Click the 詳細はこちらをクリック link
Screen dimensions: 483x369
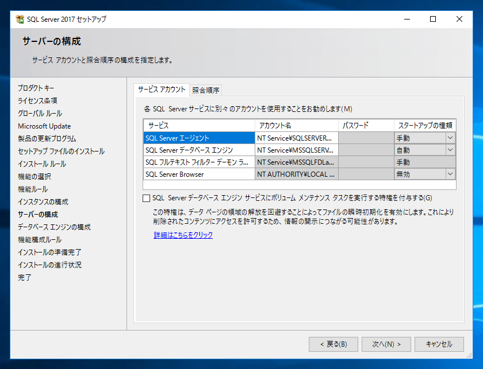click(x=183, y=235)
